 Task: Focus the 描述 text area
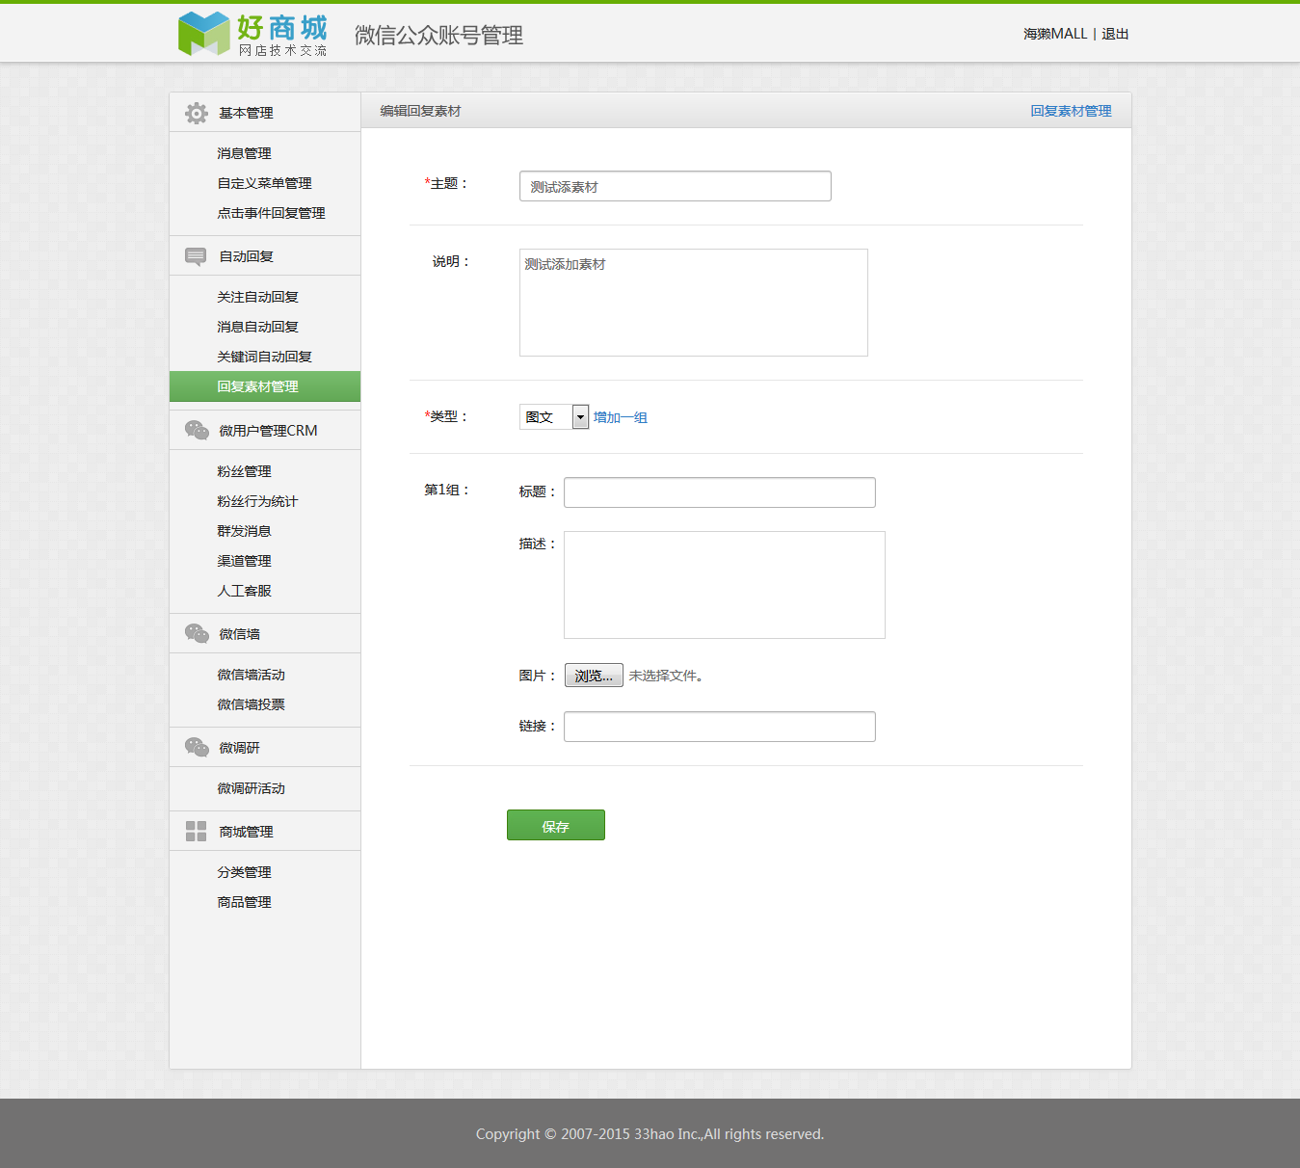point(725,585)
